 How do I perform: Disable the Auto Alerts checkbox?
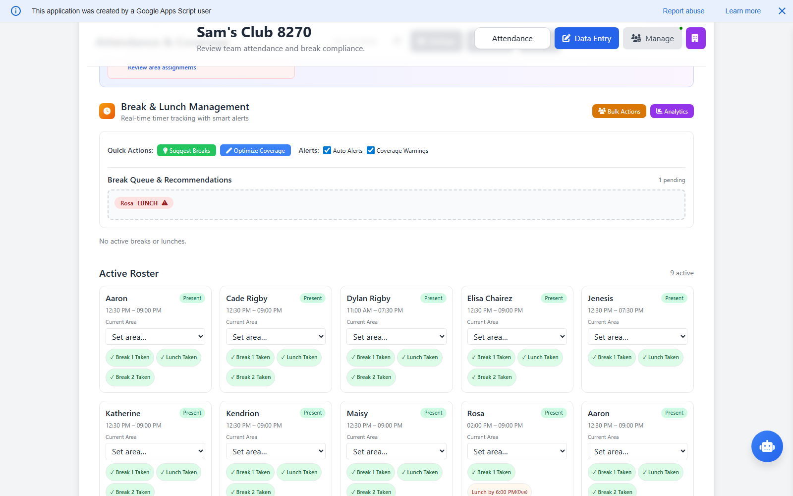pyautogui.click(x=327, y=150)
